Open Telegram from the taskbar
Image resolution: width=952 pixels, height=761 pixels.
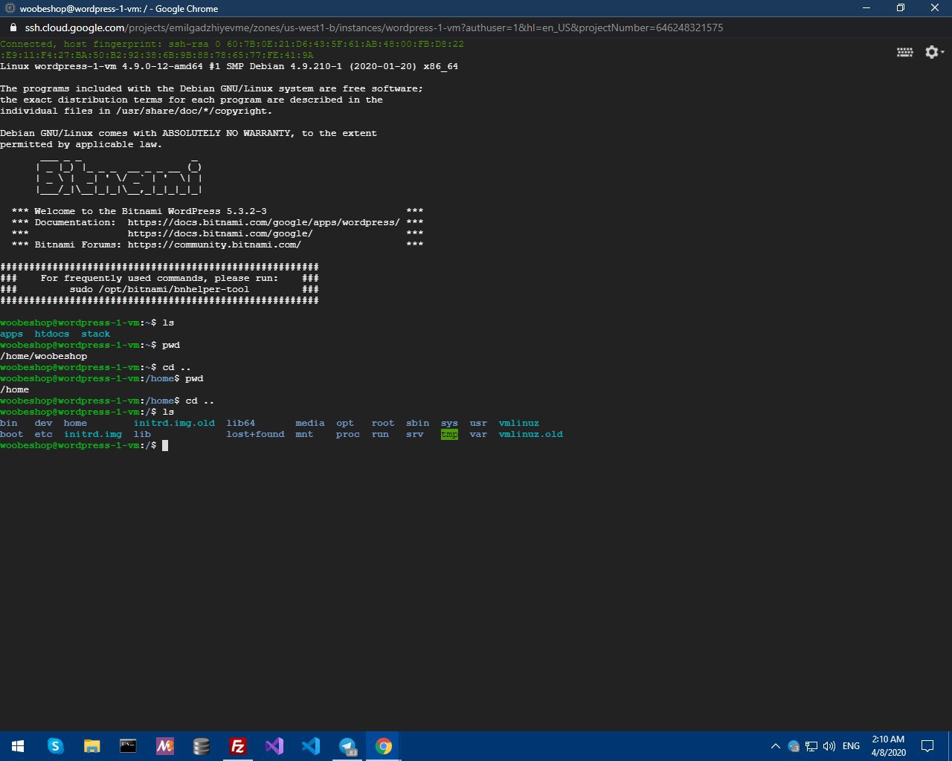coord(347,746)
